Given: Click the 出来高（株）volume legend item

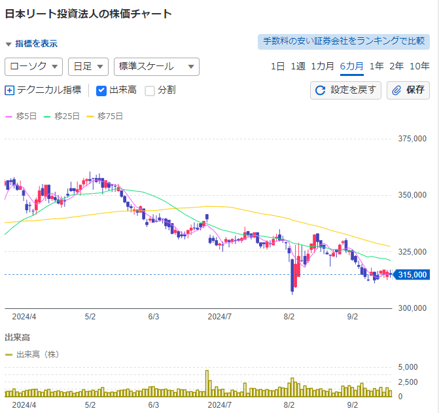Looking at the screenshot, I should pos(32,355).
